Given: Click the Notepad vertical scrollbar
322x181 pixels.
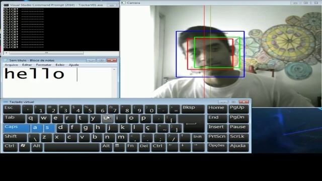Looking at the screenshot, I should pyautogui.click(x=114, y=82).
